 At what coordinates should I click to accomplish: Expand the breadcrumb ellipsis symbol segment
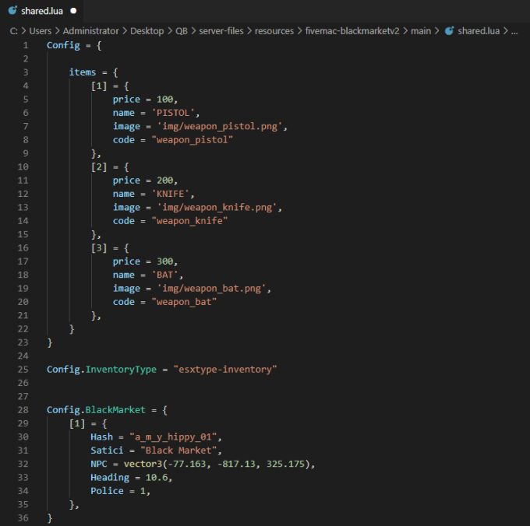pyautogui.click(x=514, y=31)
